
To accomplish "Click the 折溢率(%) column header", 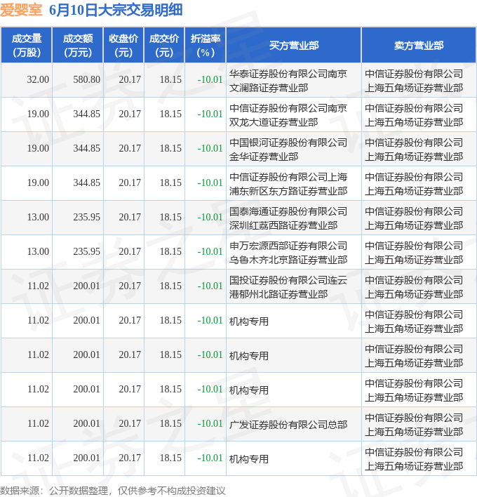I will tap(206, 46).
